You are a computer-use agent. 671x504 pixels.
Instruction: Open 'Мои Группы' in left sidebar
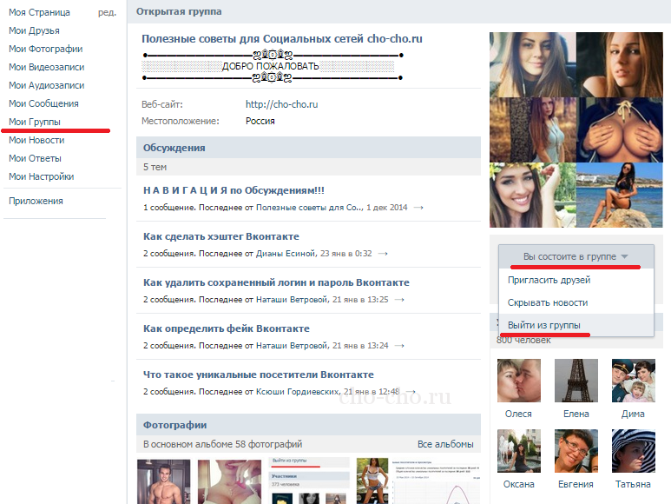click(x=35, y=123)
